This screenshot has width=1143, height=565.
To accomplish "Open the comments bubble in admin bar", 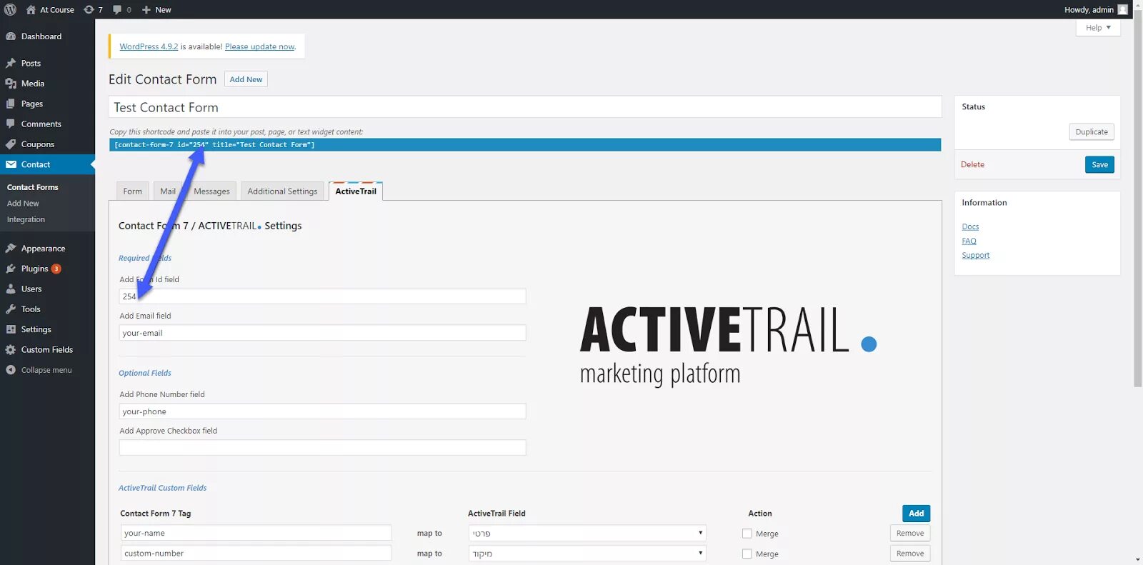I will coord(117,9).
